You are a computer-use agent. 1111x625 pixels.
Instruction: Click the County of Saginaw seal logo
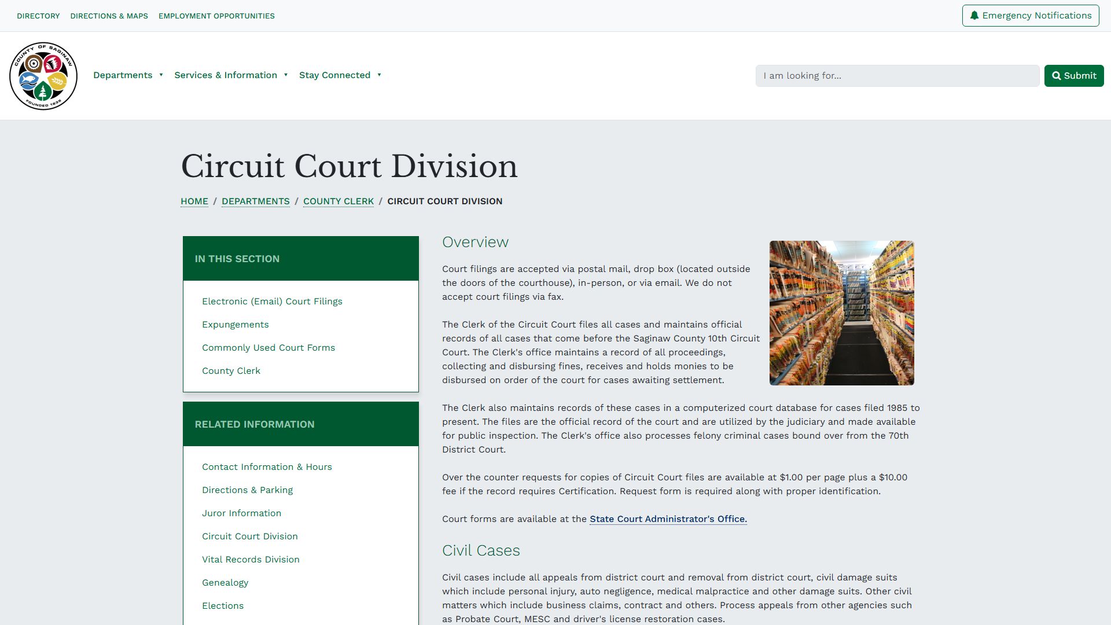coord(43,75)
